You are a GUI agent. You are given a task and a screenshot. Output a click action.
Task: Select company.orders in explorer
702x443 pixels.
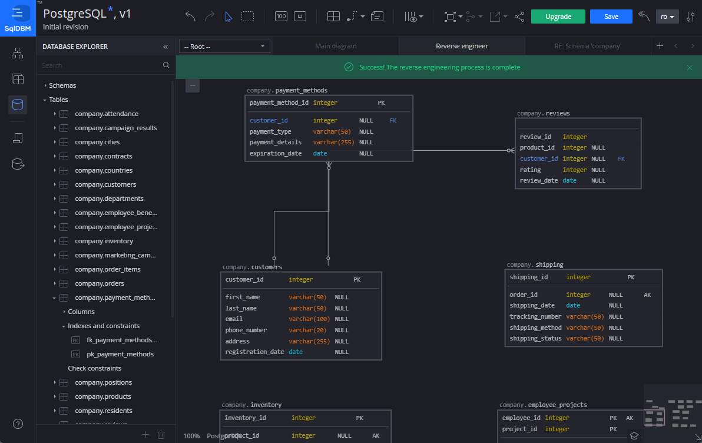click(x=100, y=283)
